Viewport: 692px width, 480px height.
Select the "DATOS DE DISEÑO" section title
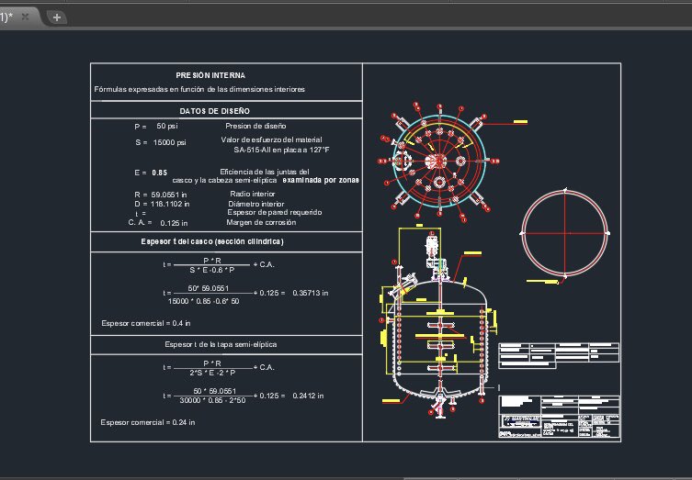(214, 111)
